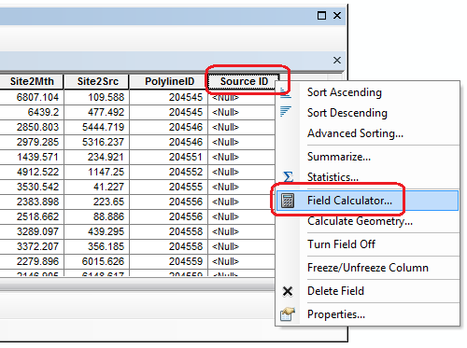Click the Properties icon in context menu
The height and width of the screenshot is (348, 467).
pos(287,314)
